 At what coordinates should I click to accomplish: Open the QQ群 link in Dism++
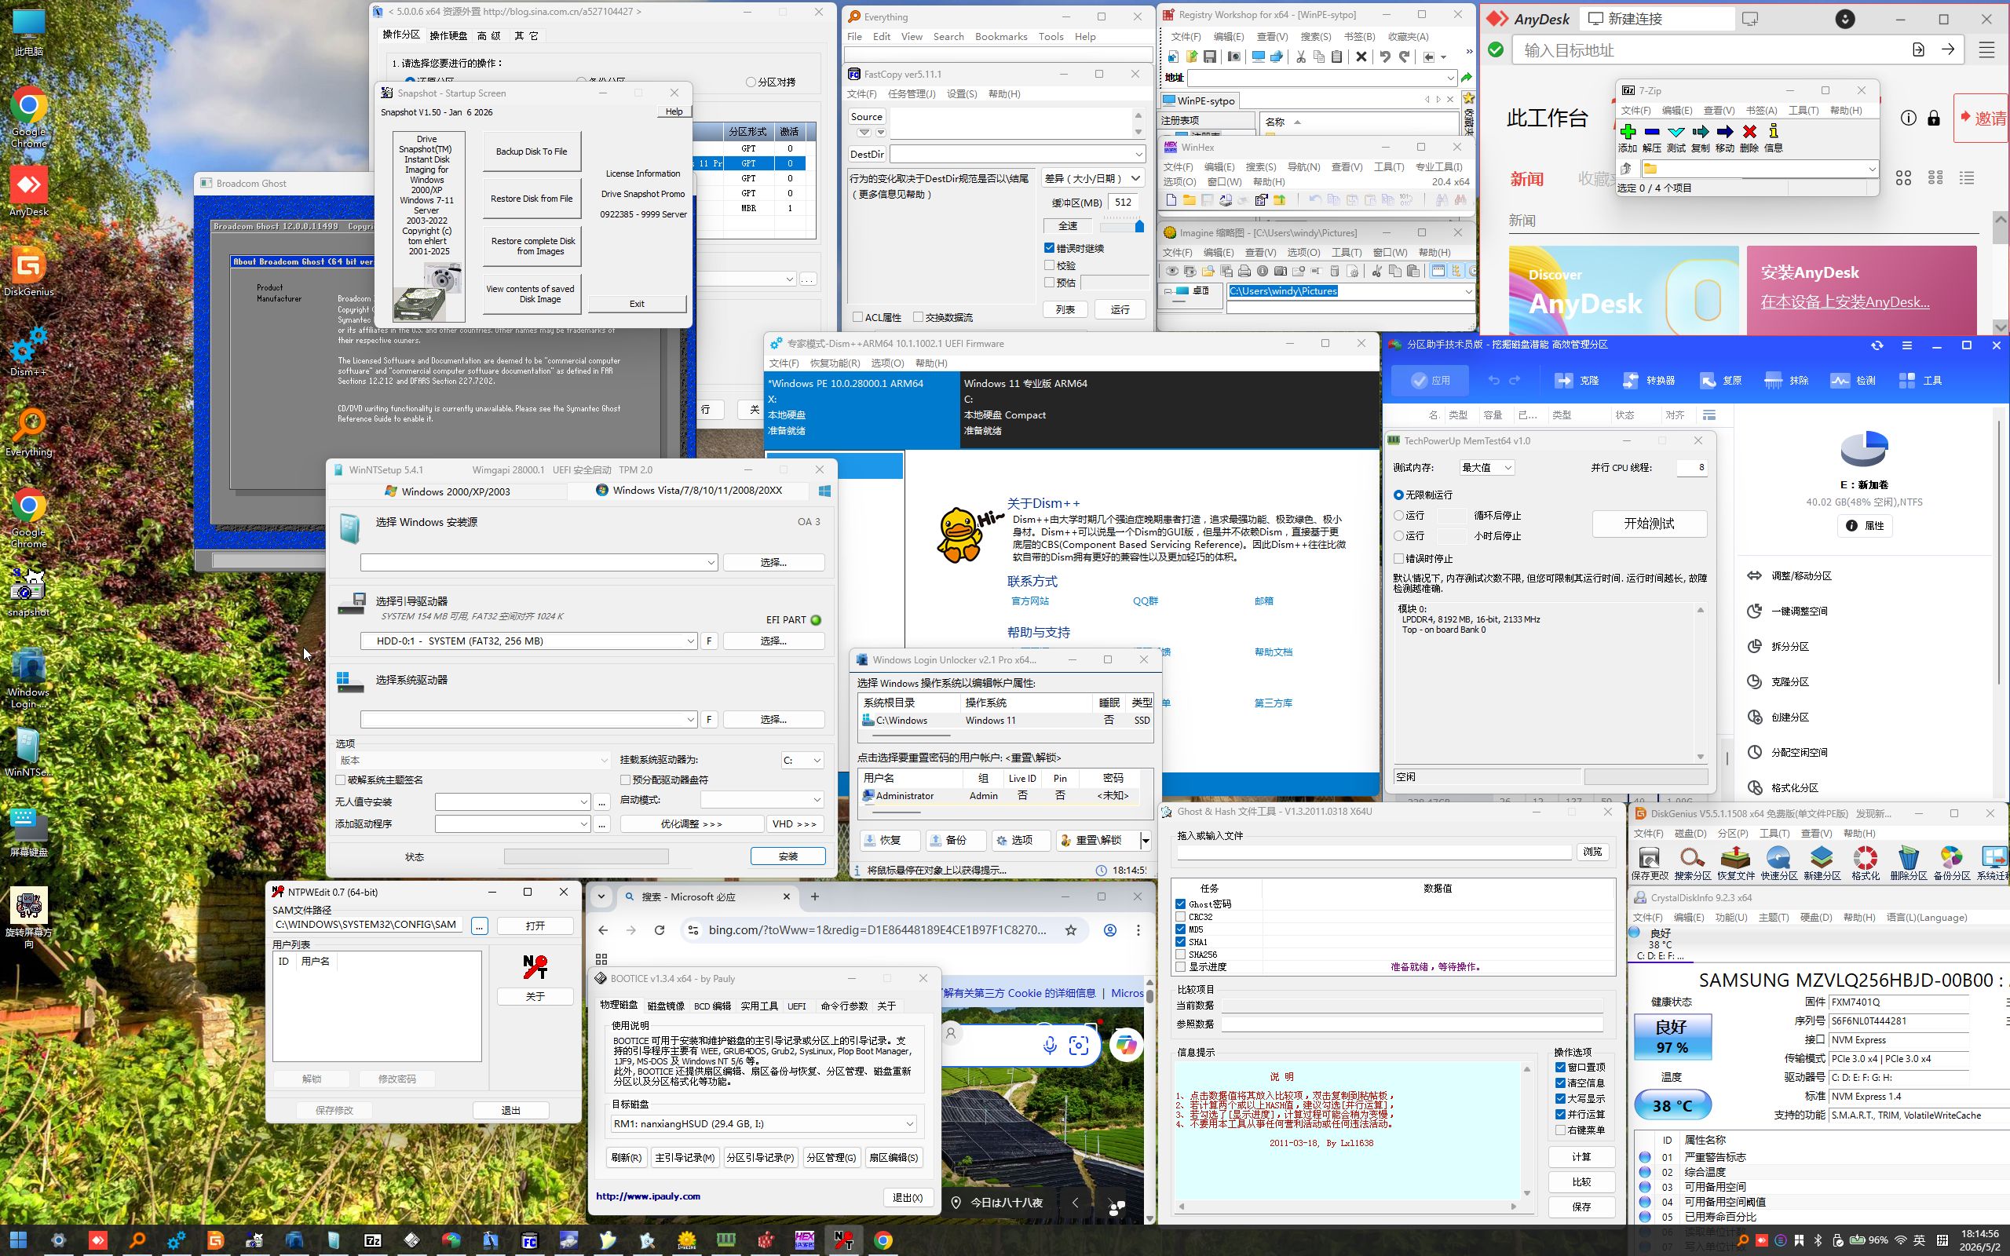click(x=1146, y=601)
